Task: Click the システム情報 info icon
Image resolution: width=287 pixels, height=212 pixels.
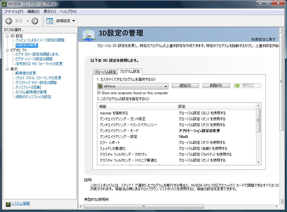Action: 8,204
